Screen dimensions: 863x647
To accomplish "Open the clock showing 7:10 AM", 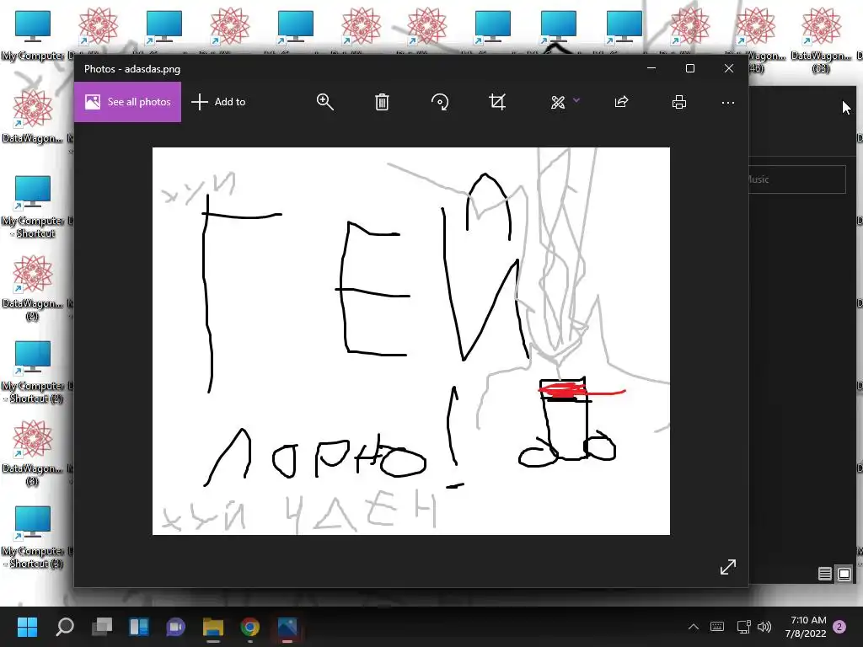I will click(x=806, y=627).
